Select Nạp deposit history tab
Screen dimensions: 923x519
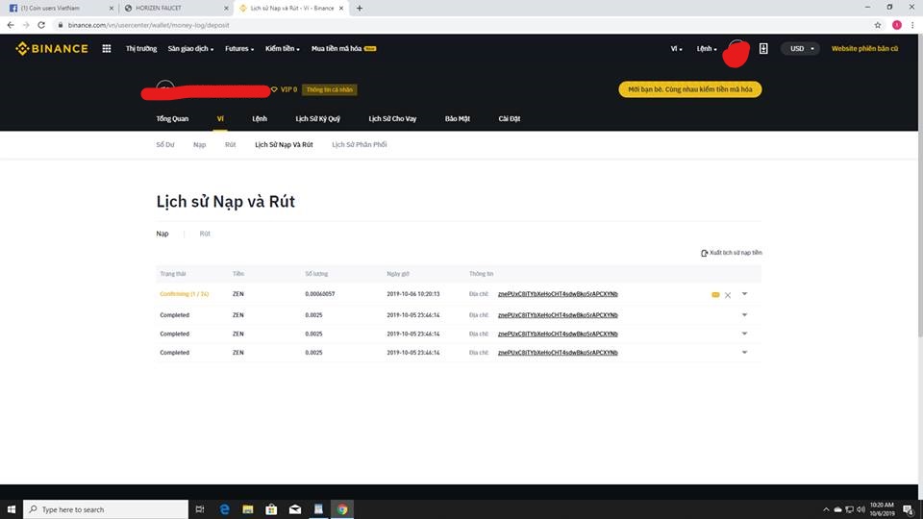(162, 234)
